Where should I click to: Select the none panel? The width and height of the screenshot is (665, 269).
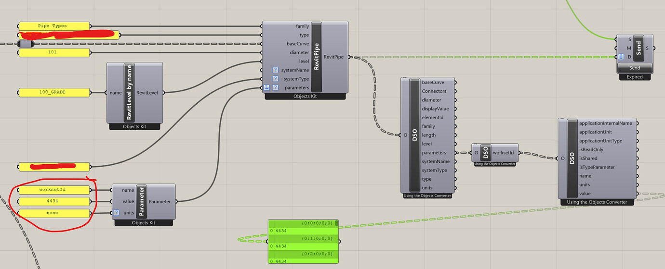tap(54, 213)
